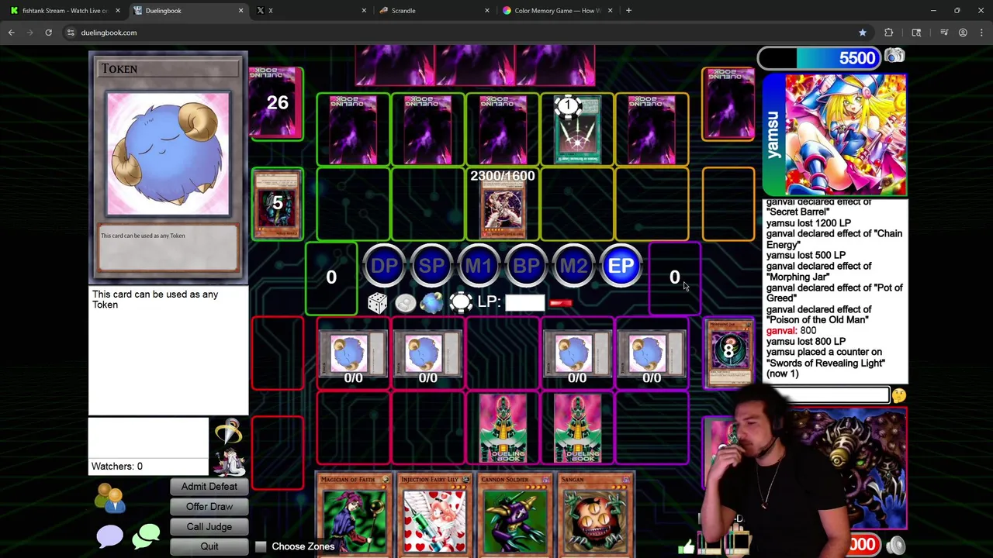Close the Scrandle tab
The height and width of the screenshot is (558, 993).
click(487, 10)
